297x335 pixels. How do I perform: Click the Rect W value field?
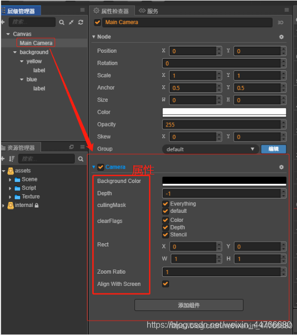point(194,259)
